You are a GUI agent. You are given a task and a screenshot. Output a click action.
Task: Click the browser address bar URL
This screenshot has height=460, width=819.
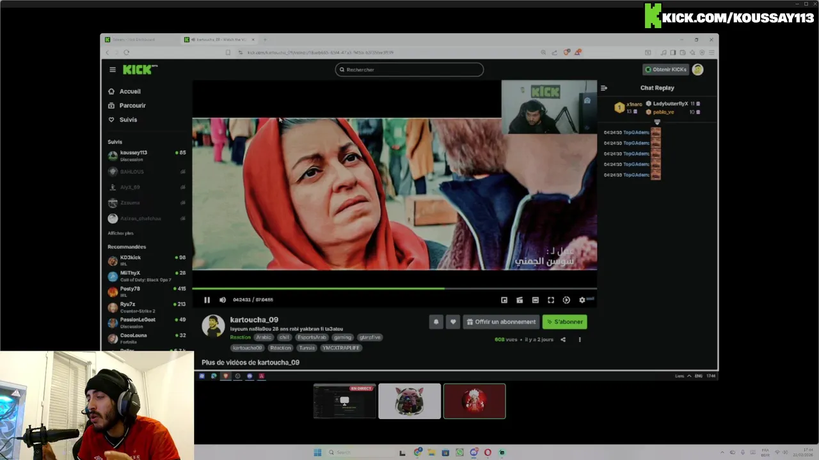click(320, 52)
